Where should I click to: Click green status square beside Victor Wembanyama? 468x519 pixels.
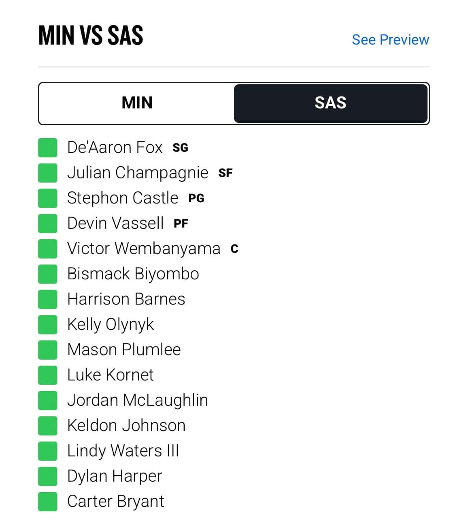(48, 249)
